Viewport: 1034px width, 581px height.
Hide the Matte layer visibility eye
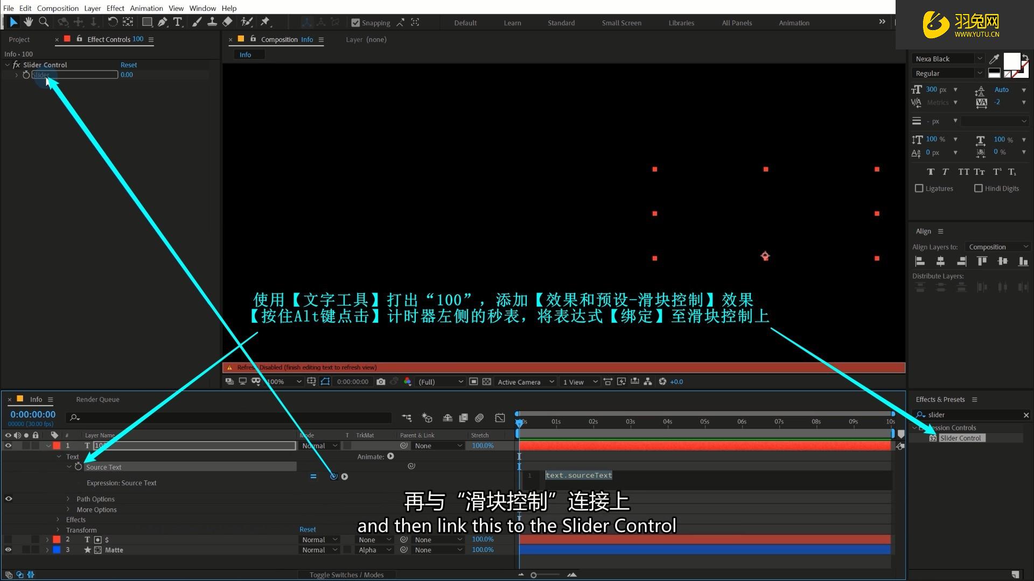8,550
